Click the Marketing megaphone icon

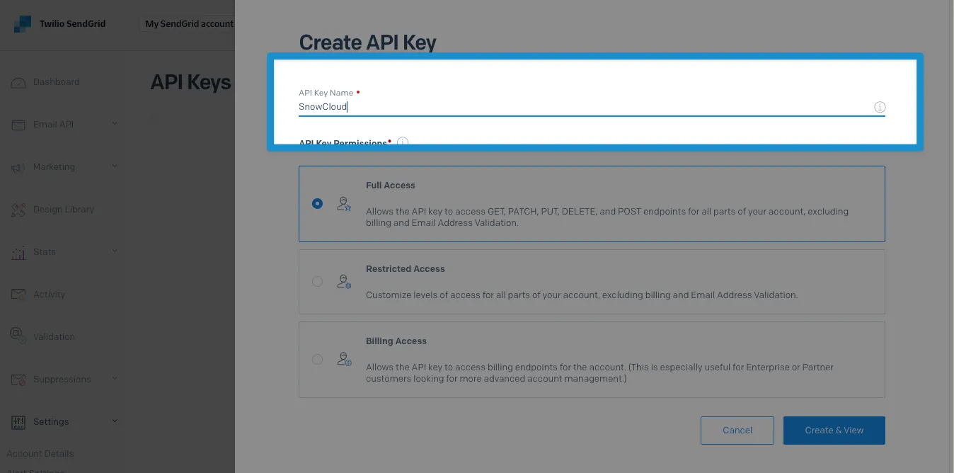pyautogui.click(x=19, y=168)
